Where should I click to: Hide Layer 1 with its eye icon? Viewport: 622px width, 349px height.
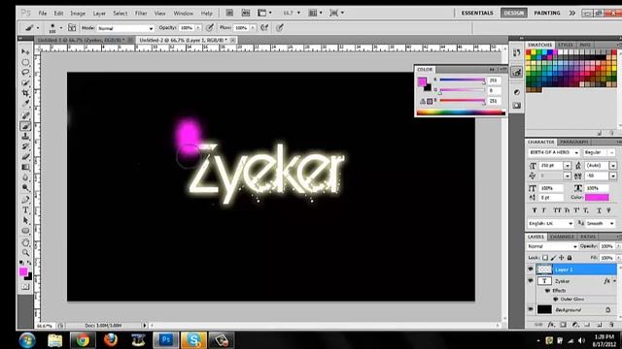(531, 270)
